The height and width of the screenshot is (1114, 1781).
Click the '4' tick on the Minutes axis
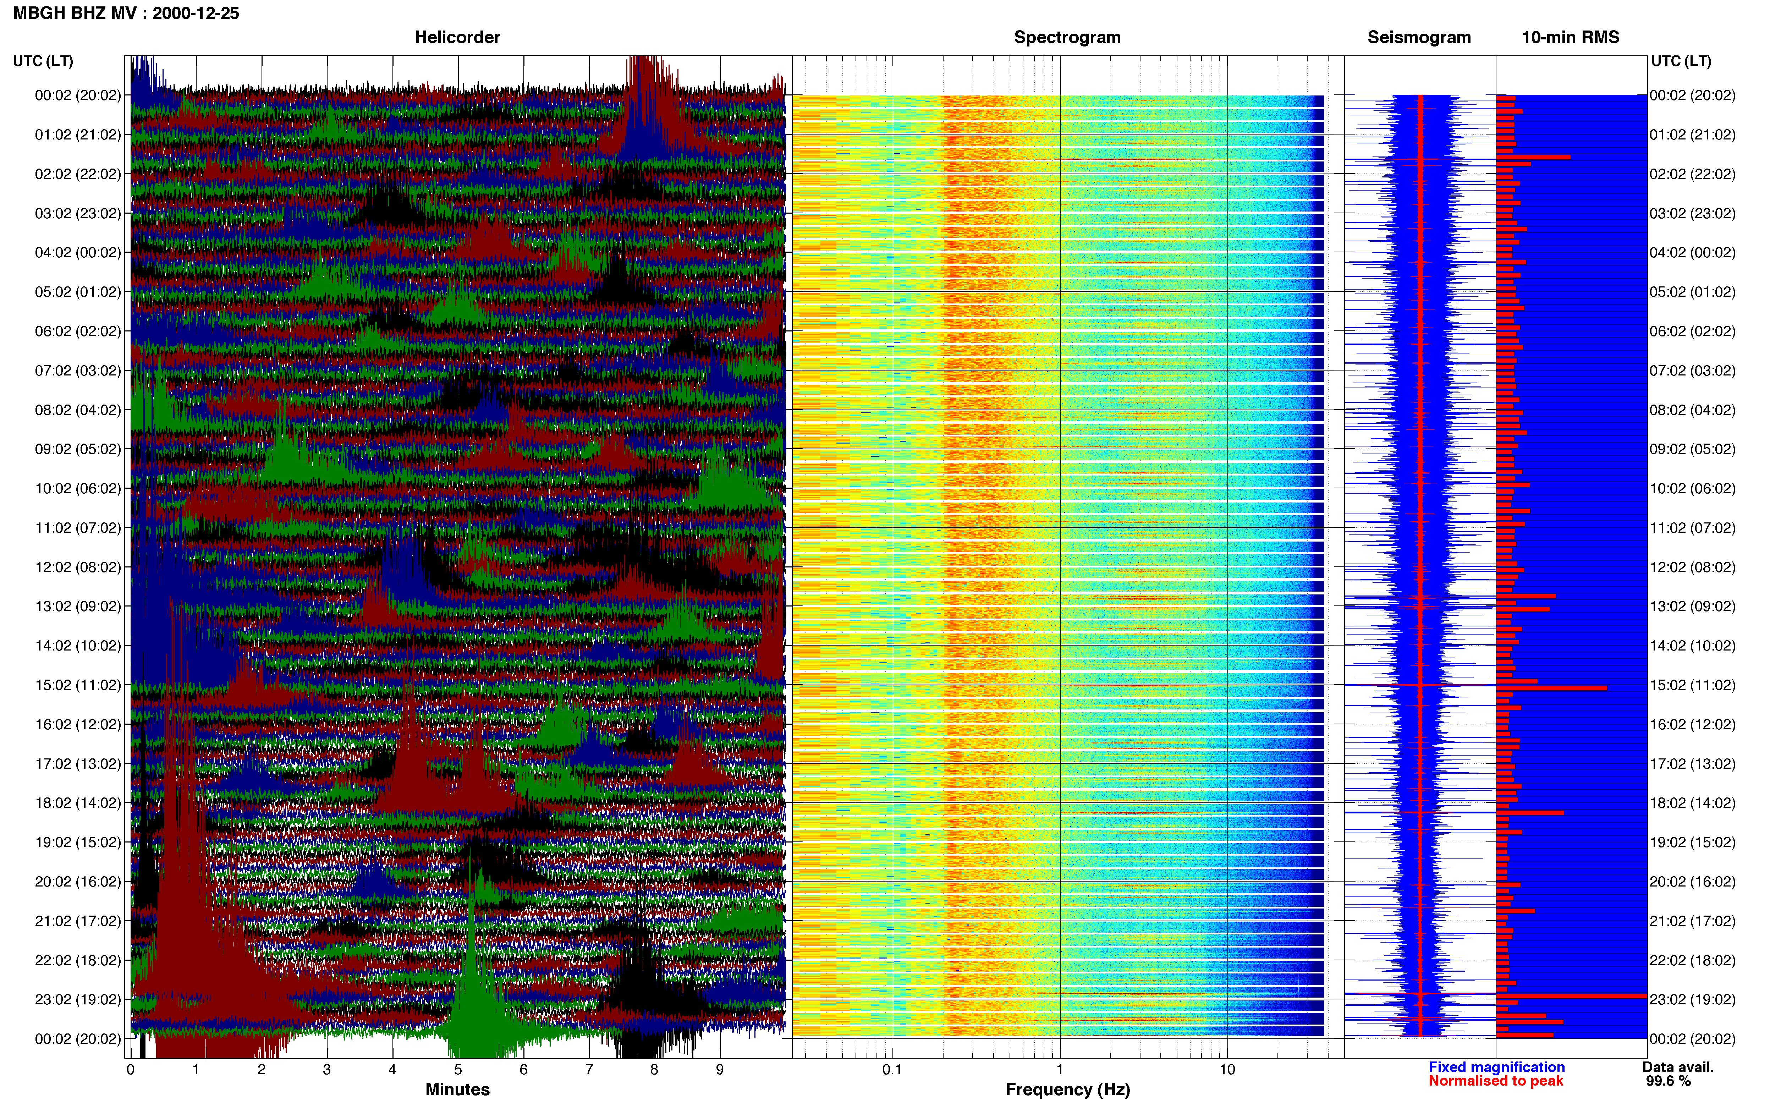click(x=392, y=1069)
